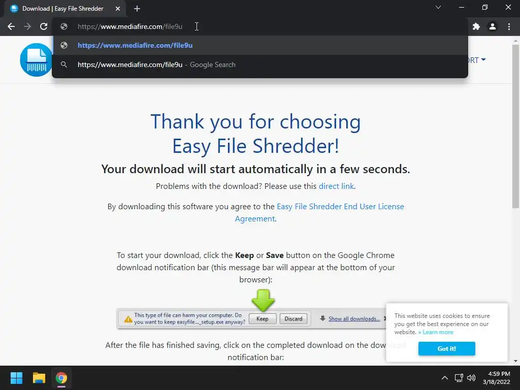Click the address bar URL text

[130, 26]
